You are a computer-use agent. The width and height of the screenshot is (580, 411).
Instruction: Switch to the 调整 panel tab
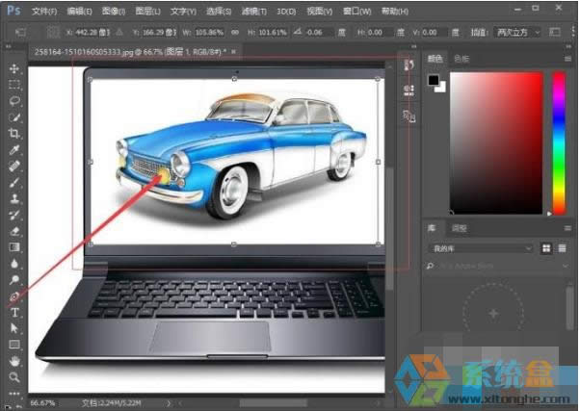click(x=460, y=228)
